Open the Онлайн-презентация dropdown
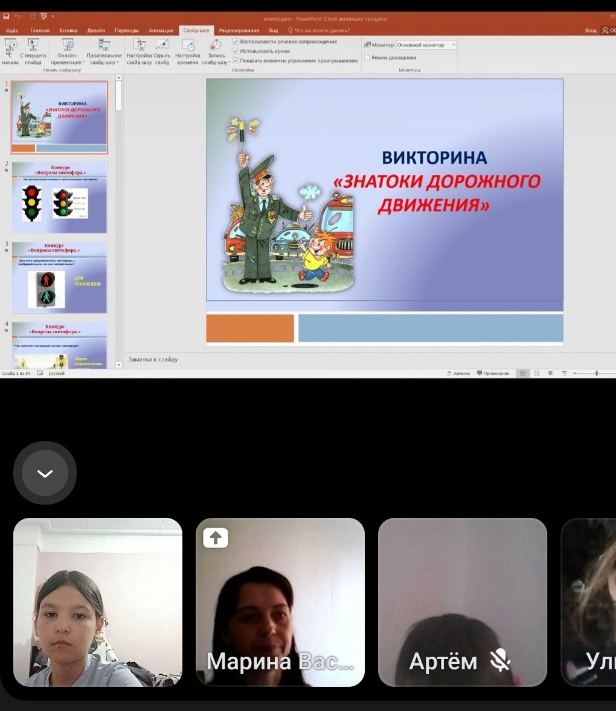The height and width of the screenshot is (711, 616). (x=68, y=52)
